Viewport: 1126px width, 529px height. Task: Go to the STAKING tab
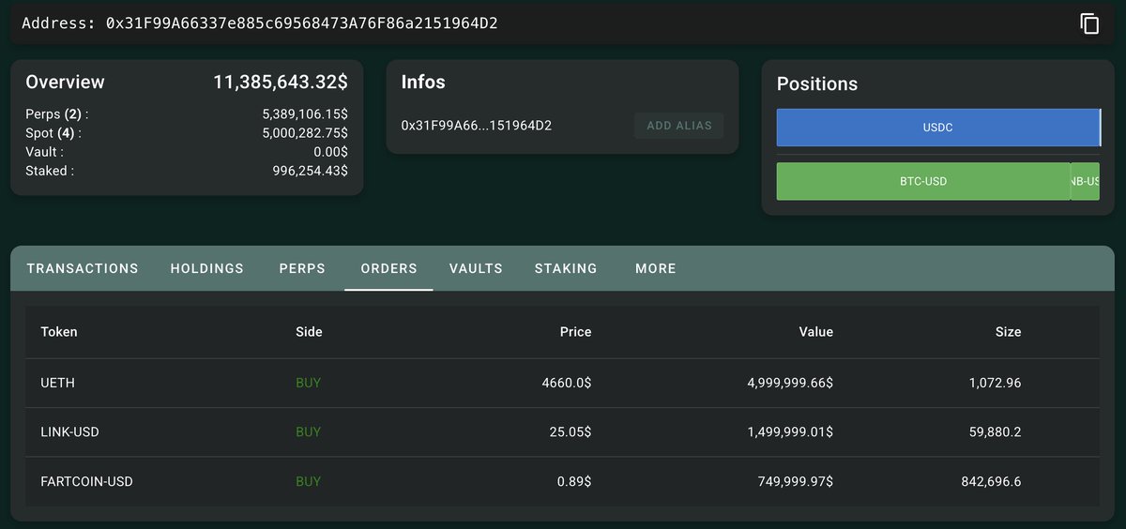566,268
